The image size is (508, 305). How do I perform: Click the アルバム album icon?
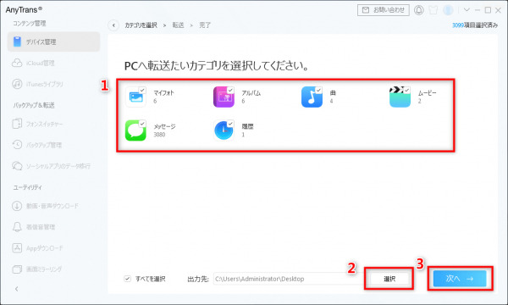point(224,97)
